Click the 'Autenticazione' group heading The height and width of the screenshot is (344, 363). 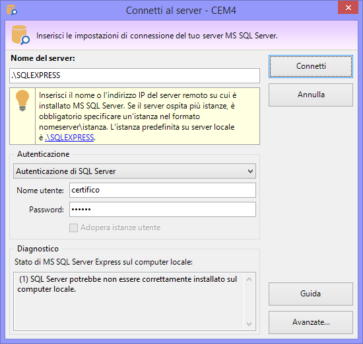pyautogui.click(x=44, y=154)
